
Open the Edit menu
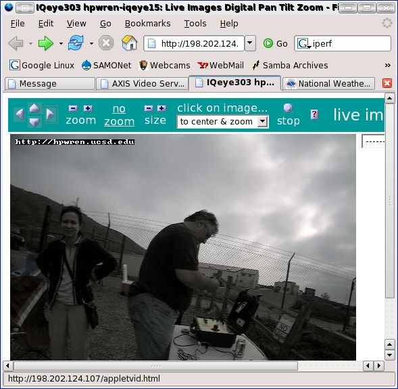[46, 24]
